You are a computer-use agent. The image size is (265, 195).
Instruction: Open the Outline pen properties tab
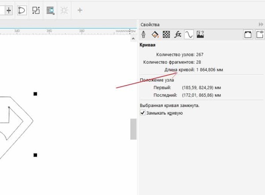pos(144,34)
